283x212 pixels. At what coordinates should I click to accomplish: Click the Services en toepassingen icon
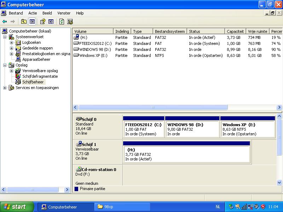pos(11,88)
